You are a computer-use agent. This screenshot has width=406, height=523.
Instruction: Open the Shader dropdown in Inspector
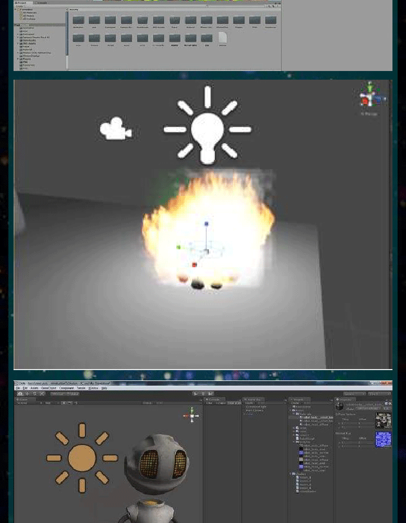pyautogui.click(x=368, y=409)
